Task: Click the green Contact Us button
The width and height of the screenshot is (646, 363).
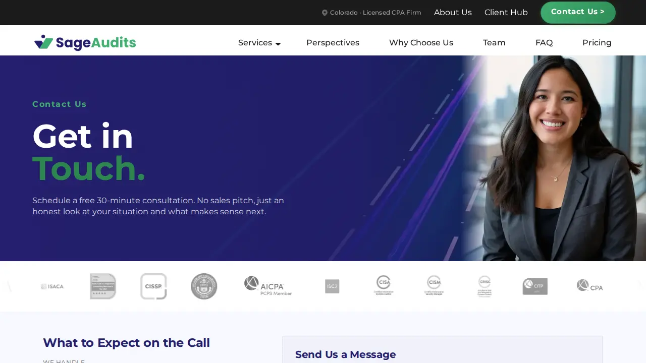Action: 578,12
